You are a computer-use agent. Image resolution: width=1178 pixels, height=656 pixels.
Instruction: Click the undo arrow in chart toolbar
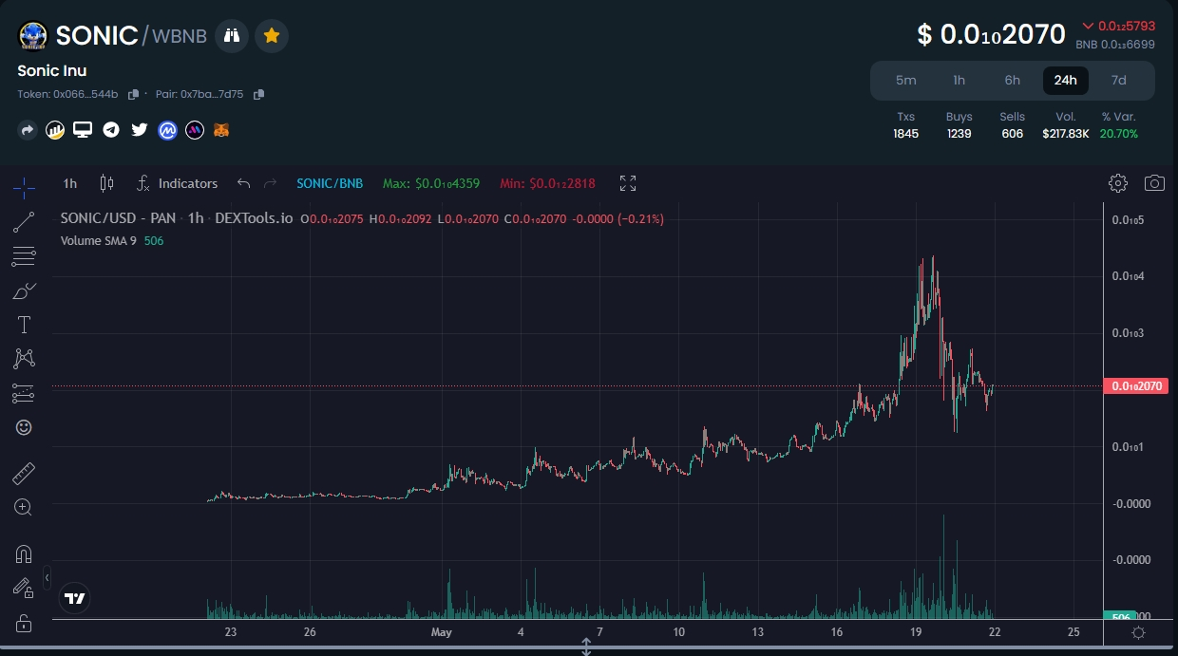(x=244, y=183)
